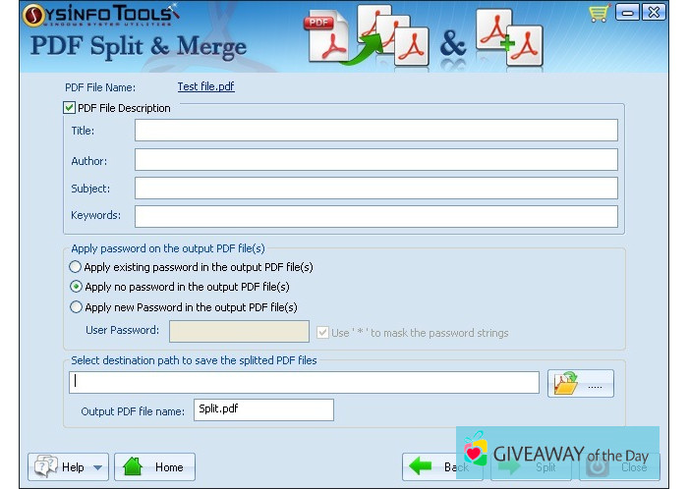
Task: Click the green Back arrow icon
Action: point(422,466)
